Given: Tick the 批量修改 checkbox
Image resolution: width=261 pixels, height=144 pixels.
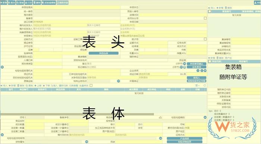Looking at the screenshot, I should (91, 85).
